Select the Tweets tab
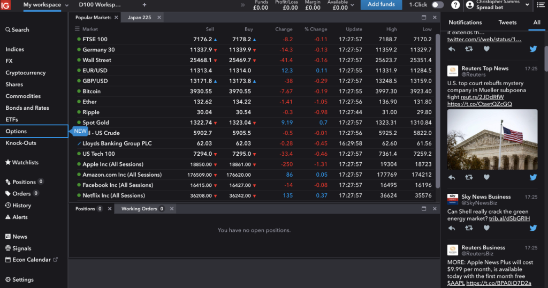548x288 pixels. click(x=507, y=22)
